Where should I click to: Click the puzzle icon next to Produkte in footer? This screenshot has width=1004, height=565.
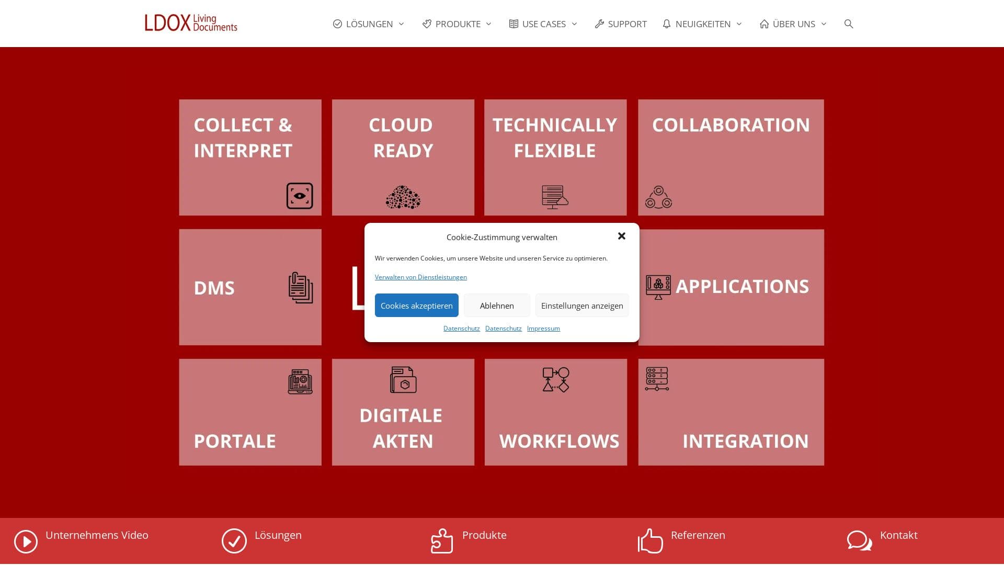click(x=441, y=541)
